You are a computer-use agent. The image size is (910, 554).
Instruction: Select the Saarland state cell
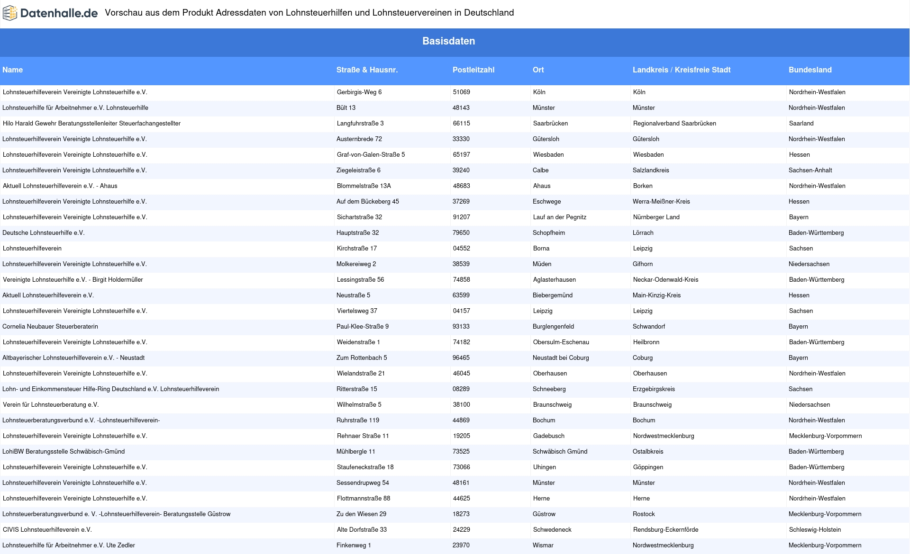[801, 123]
